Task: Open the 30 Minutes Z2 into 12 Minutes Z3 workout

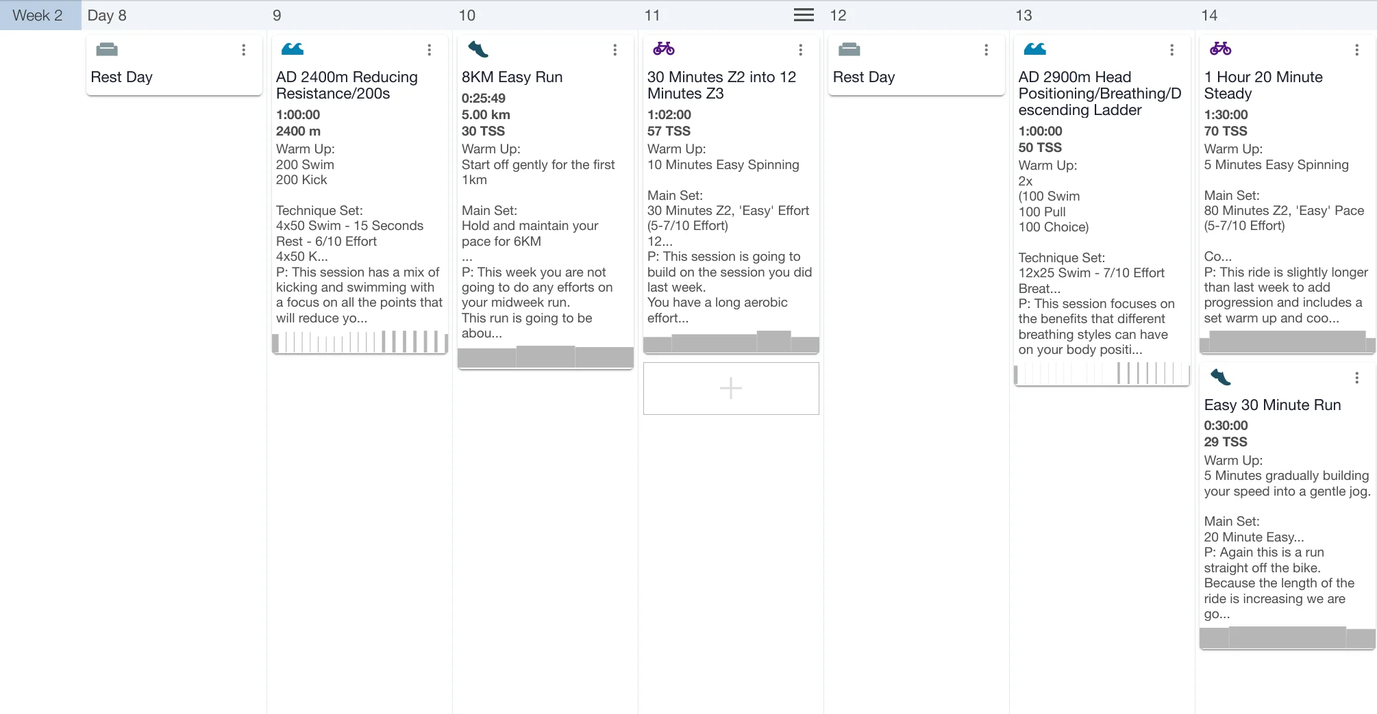Action: [721, 86]
